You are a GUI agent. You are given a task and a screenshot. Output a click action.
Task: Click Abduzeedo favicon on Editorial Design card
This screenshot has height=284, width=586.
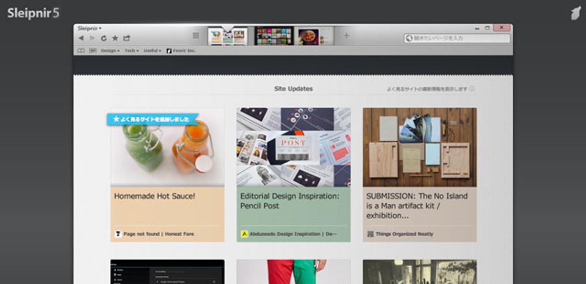[244, 234]
